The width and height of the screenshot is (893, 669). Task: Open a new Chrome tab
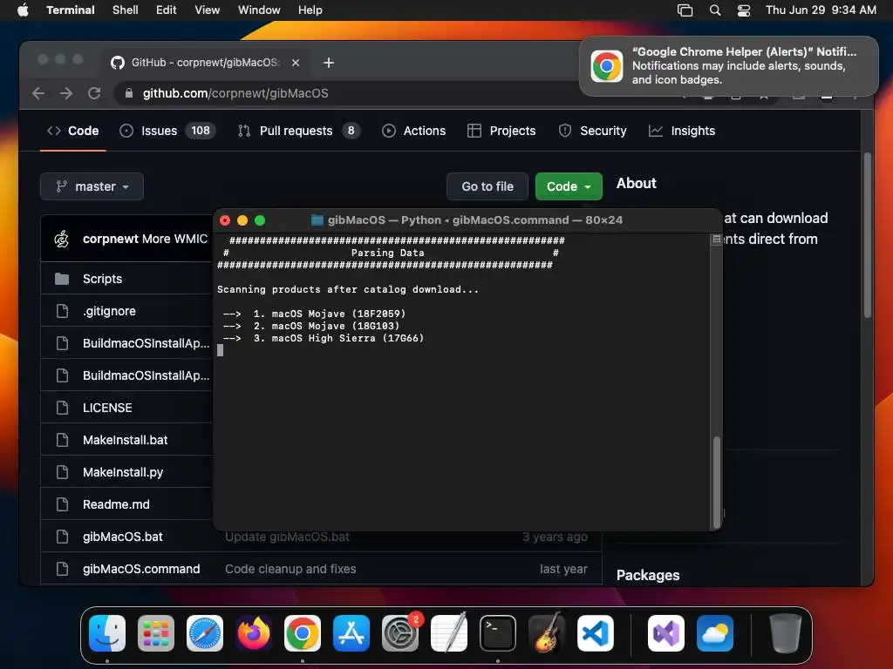click(x=329, y=63)
